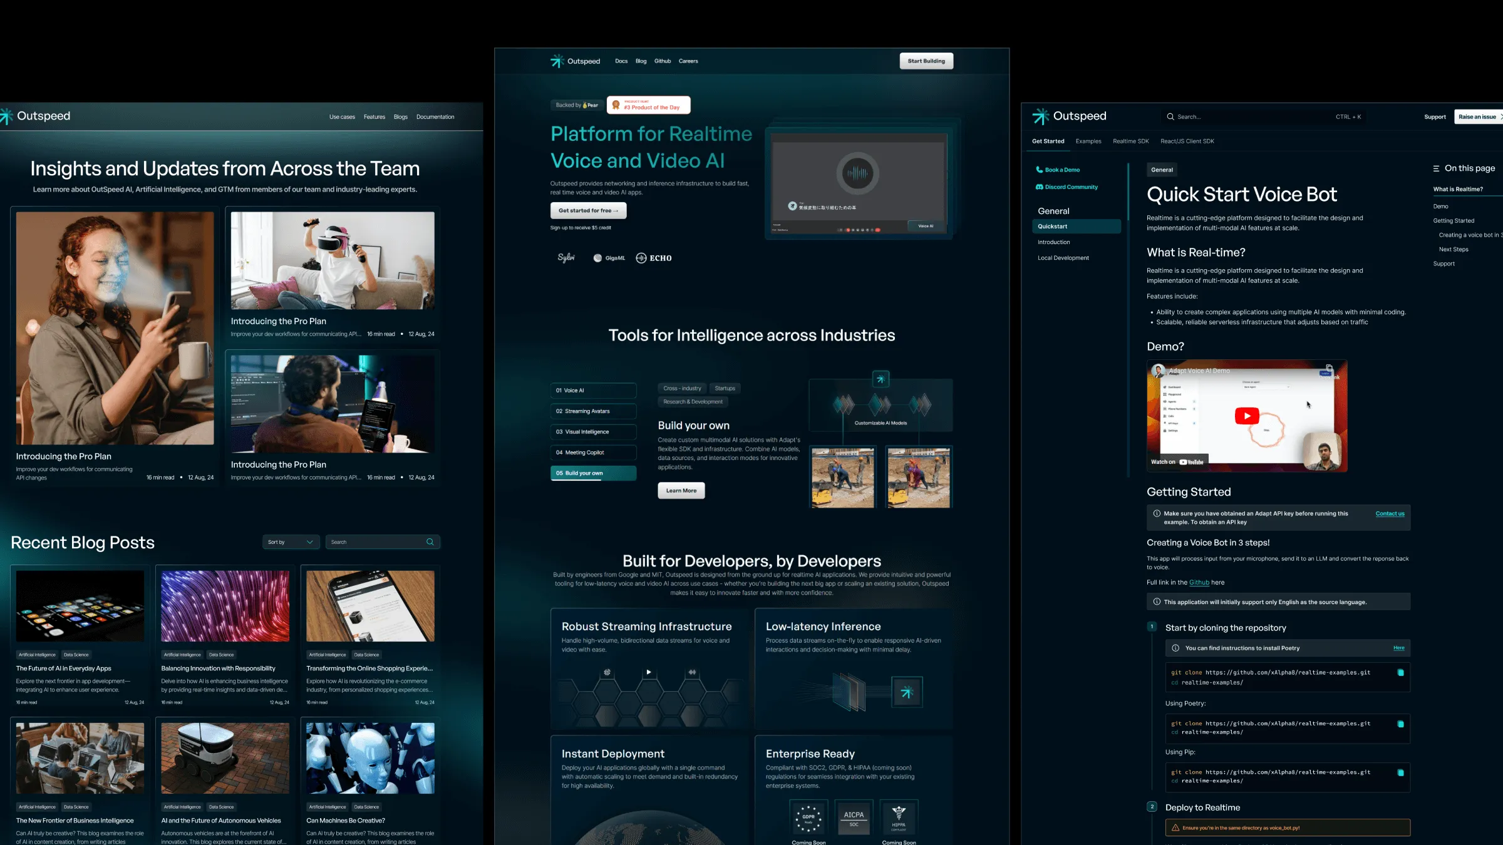Viewport: 1503px width, 845px height.
Task: Copy the first git clone code block
Action: point(1400,673)
